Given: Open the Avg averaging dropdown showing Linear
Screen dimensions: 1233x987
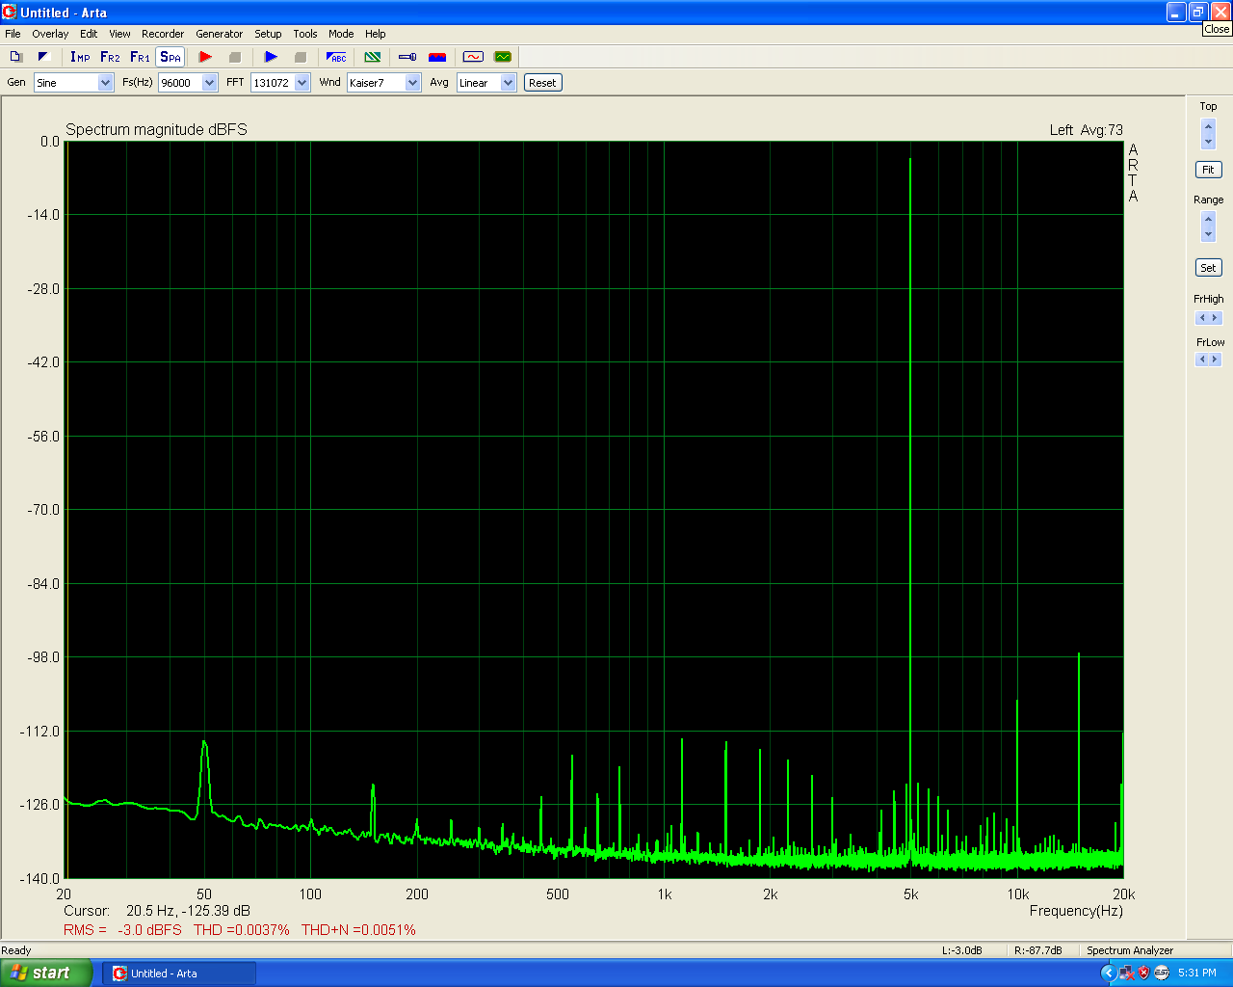Looking at the screenshot, I should click(x=486, y=83).
